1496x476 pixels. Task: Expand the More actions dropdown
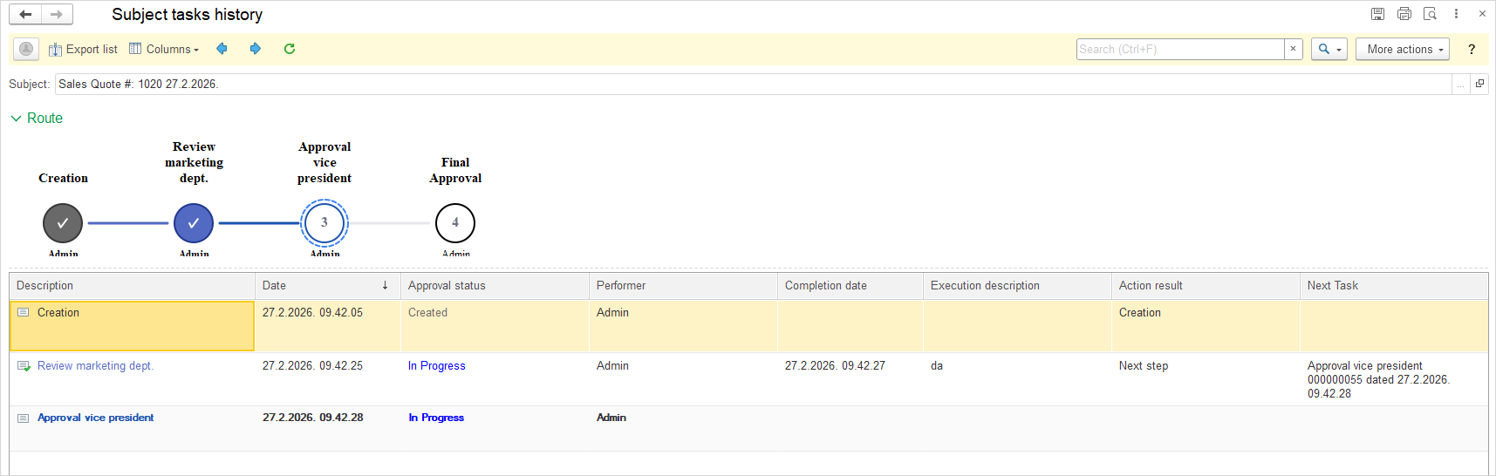1402,50
